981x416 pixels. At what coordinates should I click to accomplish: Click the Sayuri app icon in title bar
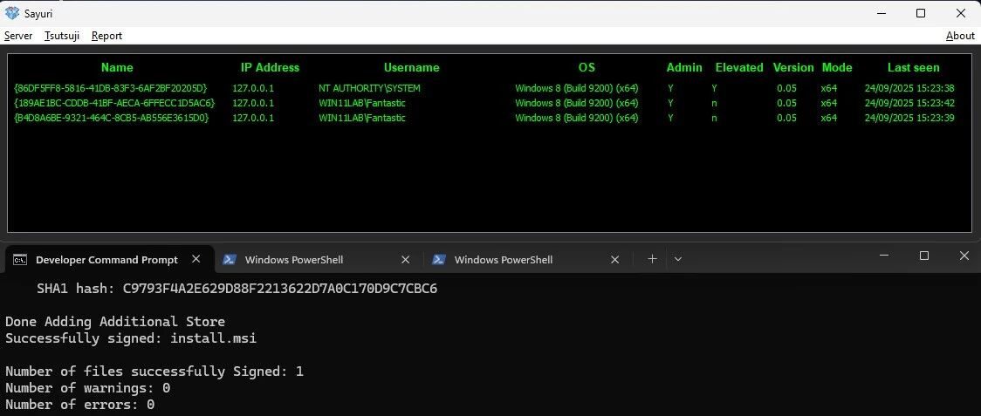pos(12,13)
